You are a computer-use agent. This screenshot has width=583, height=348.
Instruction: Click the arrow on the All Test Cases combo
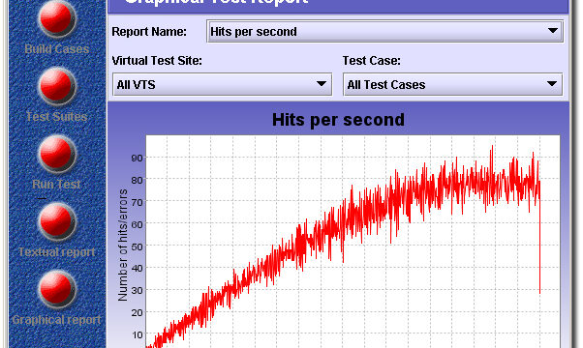tap(552, 84)
